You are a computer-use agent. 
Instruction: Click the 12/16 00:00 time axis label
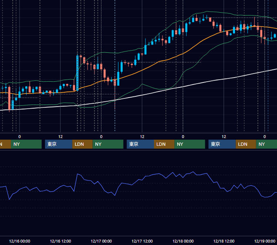tap(20, 241)
